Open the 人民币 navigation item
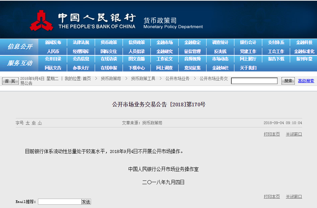The width and height of the screenshot is (317, 208). [53, 51]
